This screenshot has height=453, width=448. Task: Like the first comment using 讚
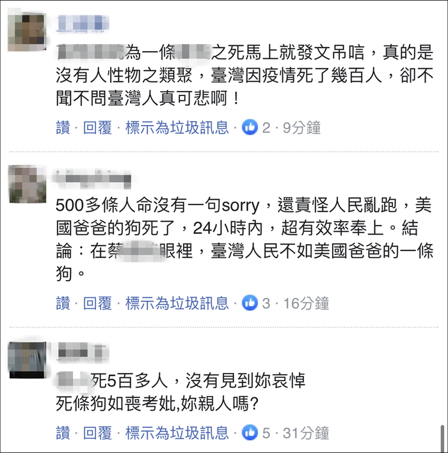63,128
